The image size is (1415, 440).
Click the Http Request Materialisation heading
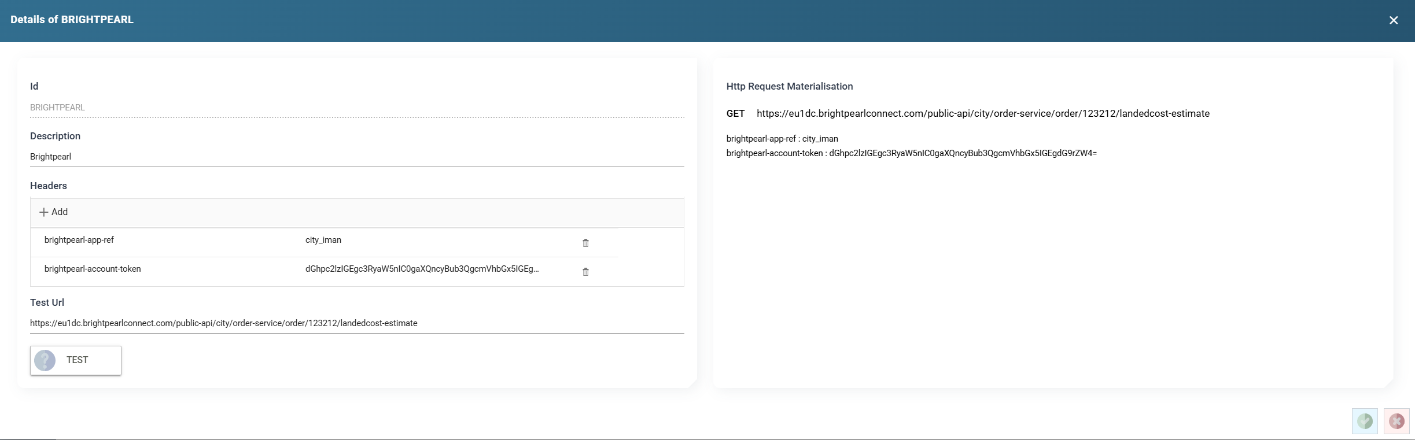pyautogui.click(x=789, y=87)
